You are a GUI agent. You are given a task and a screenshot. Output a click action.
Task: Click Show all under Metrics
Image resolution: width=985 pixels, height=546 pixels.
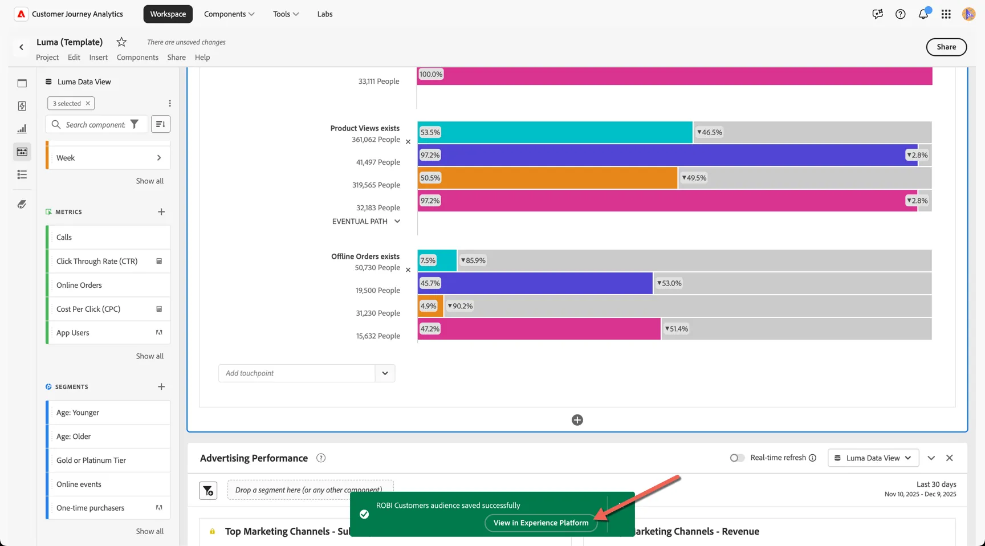pos(149,356)
